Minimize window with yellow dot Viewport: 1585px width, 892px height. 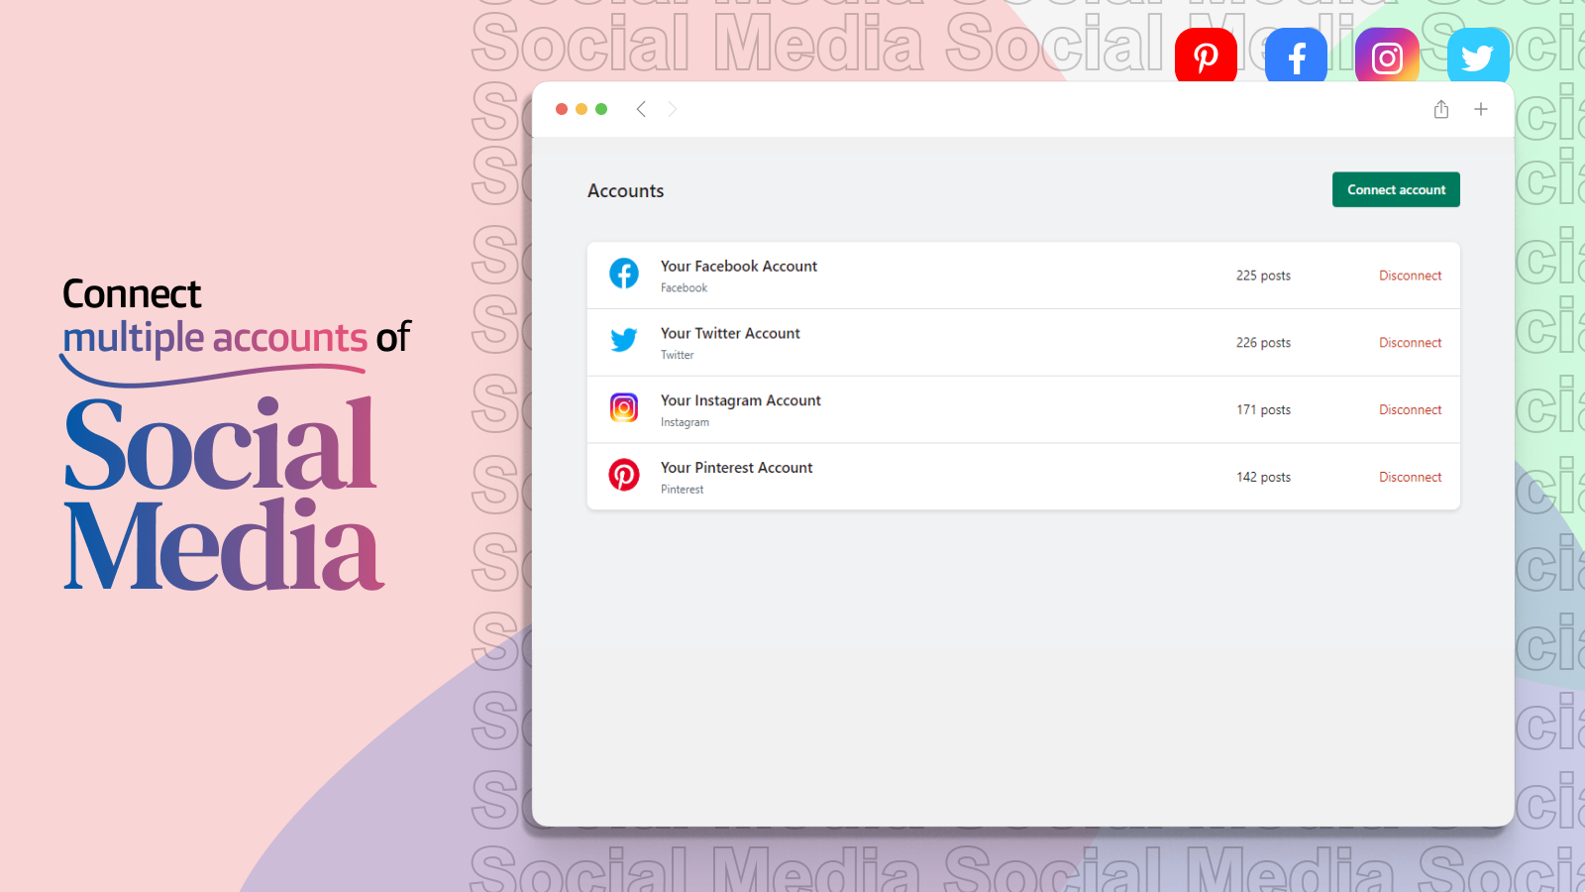(581, 109)
